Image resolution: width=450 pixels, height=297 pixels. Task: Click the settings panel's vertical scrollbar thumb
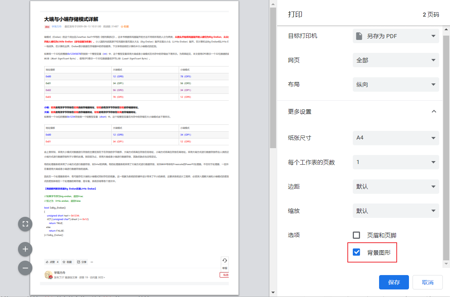[446, 147]
